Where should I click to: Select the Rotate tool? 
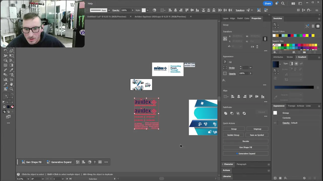click(x=6, y=51)
